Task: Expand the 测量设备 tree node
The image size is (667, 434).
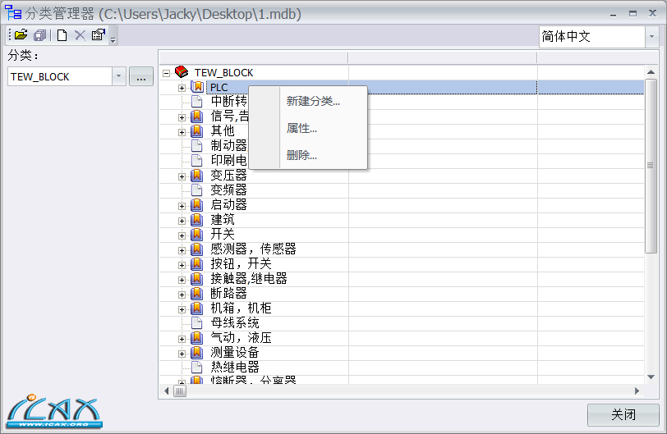Action: [x=182, y=354]
